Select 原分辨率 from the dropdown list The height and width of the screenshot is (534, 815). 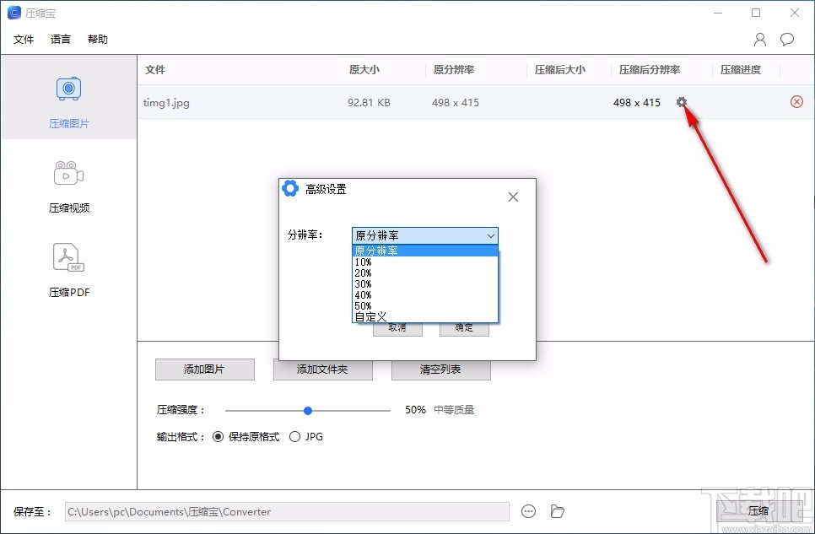pos(377,251)
